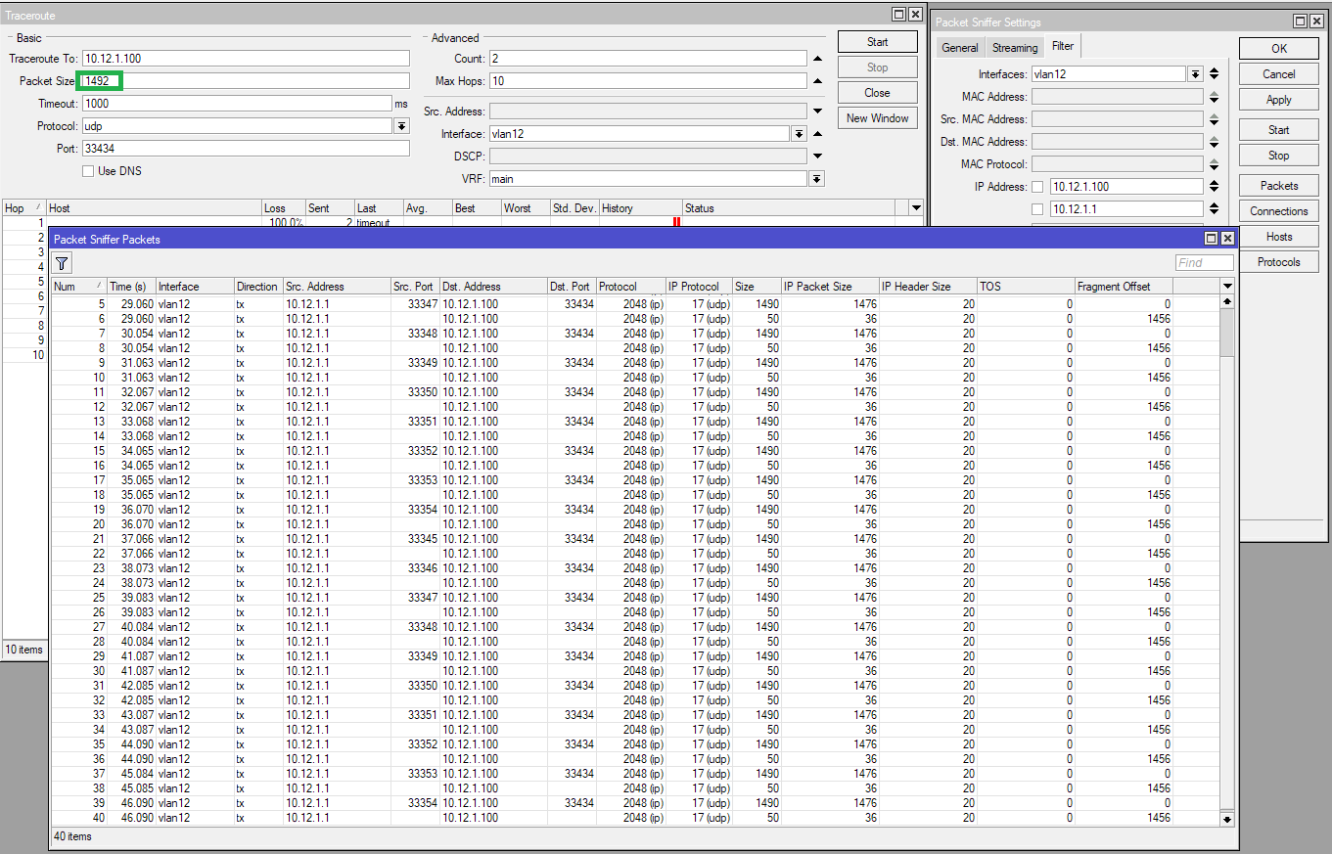Open the Traceroute table column chooser dropdown
This screenshot has height=854, width=1332.
tap(916, 208)
